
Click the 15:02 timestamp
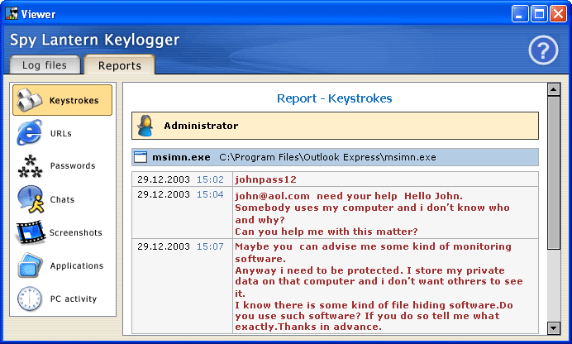pyautogui.click(x=210, y=179)
